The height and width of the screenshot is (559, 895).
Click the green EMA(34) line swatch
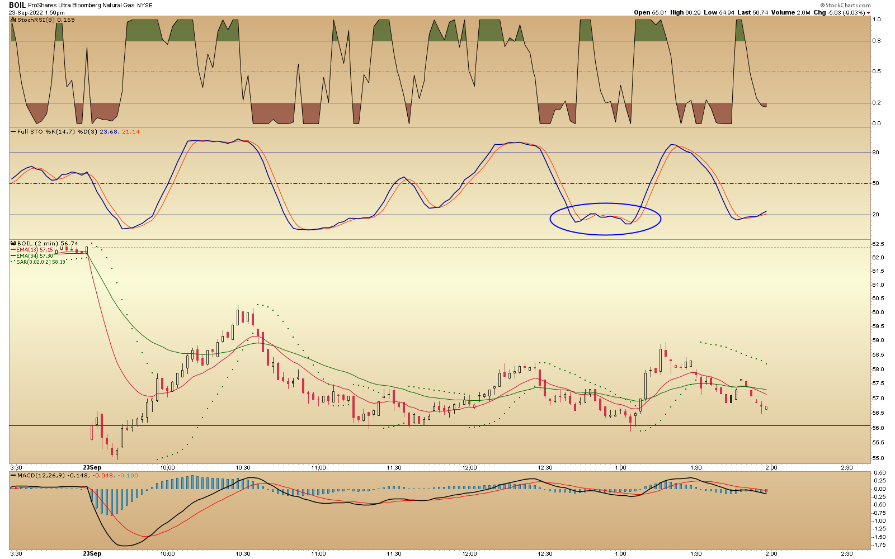pyautogui.click(x=13, y=256)
